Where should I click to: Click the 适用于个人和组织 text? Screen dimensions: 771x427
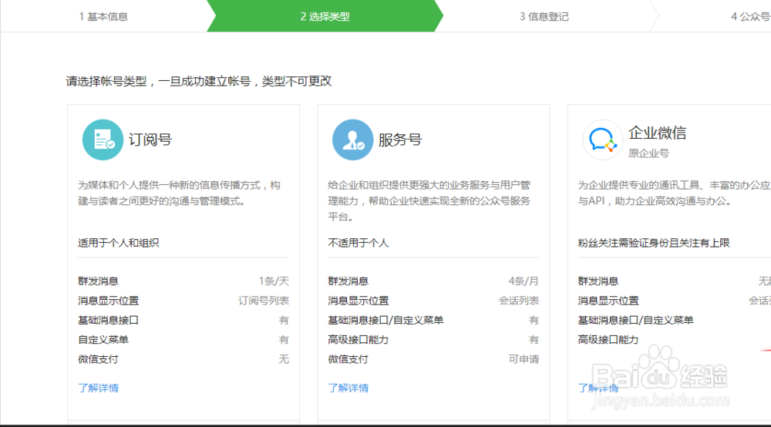tap(119, 243)
